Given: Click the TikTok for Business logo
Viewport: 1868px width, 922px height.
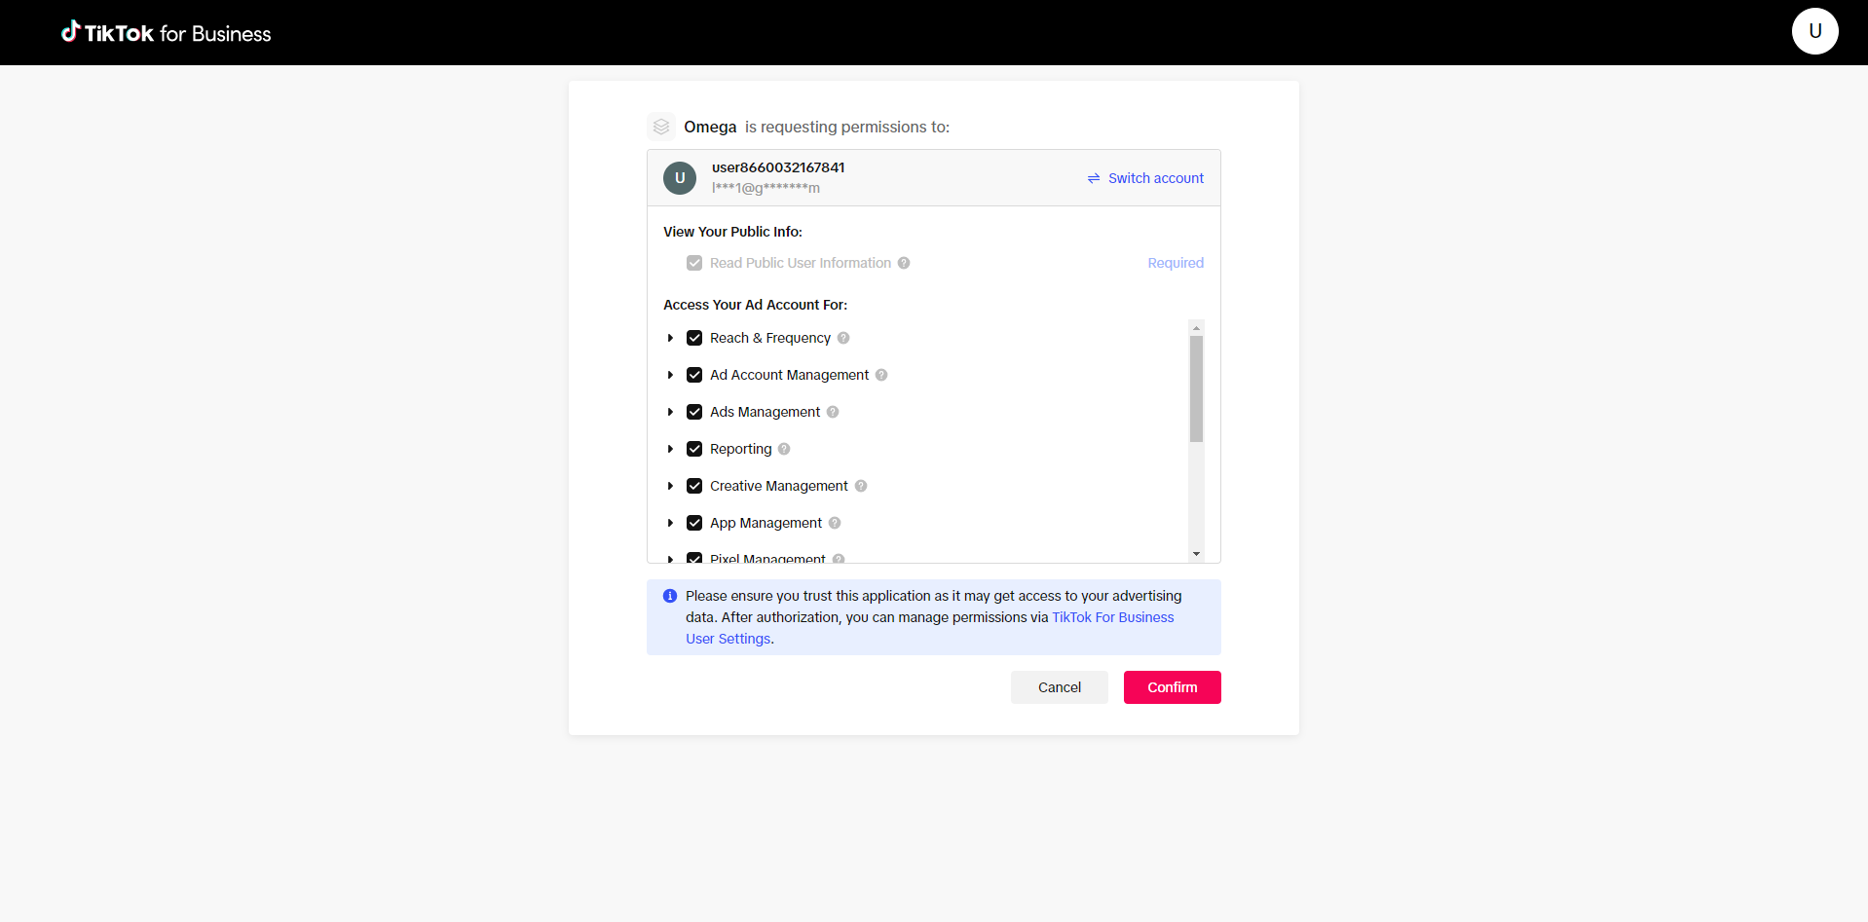Looking at the screenshot, I should [x=167, y=33].
